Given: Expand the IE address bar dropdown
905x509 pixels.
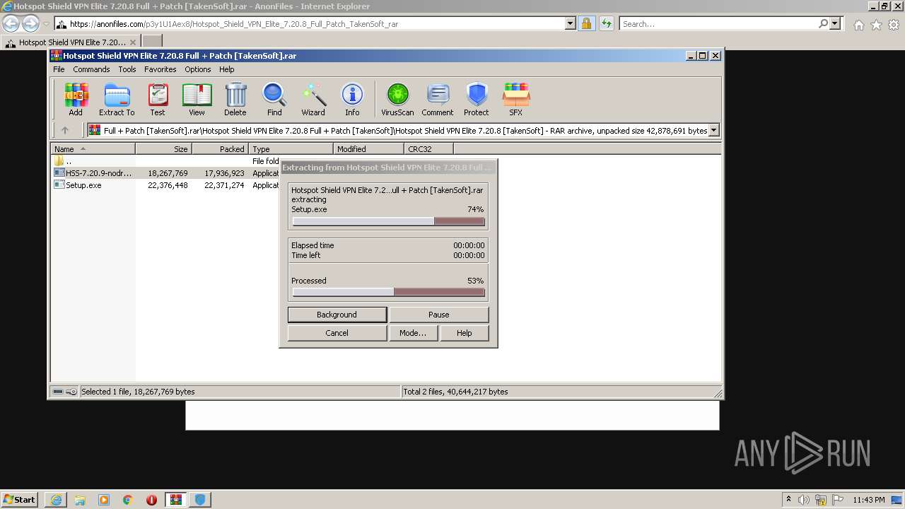Looking at the screenshot, I should [x=571, y=24].
